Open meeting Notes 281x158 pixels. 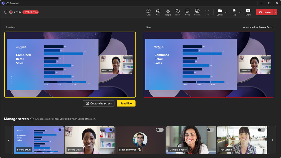point(188,12)
